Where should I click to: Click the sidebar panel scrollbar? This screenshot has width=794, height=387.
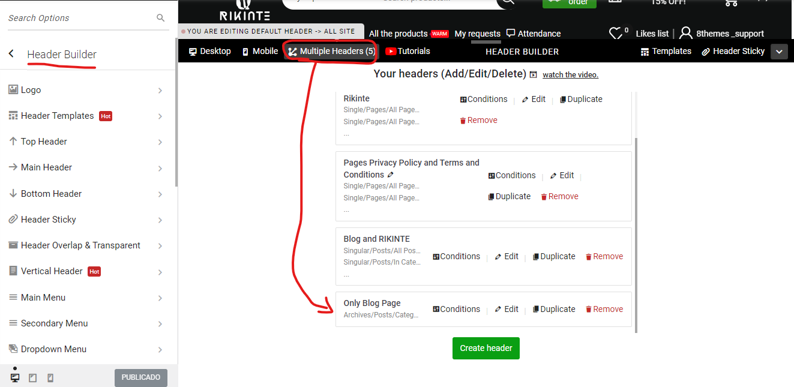coord(176,111)
